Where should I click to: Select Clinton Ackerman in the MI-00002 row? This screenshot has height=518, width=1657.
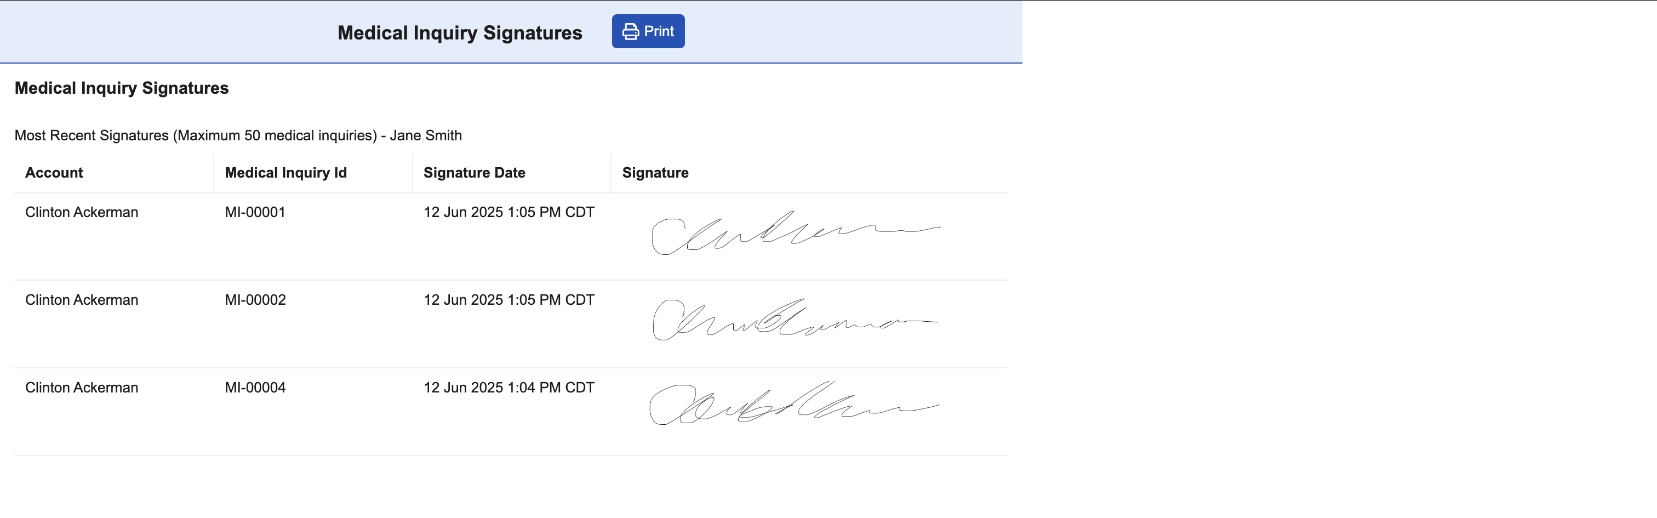pyautogui.click(x=82, y=300)
